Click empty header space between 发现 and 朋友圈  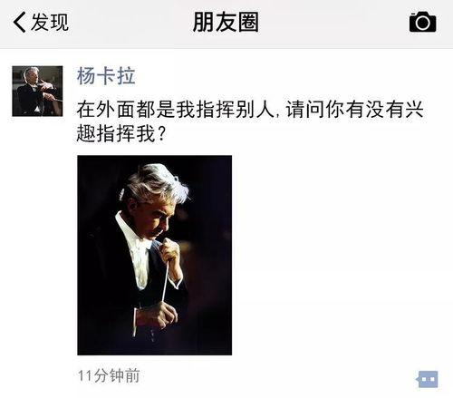130,23
